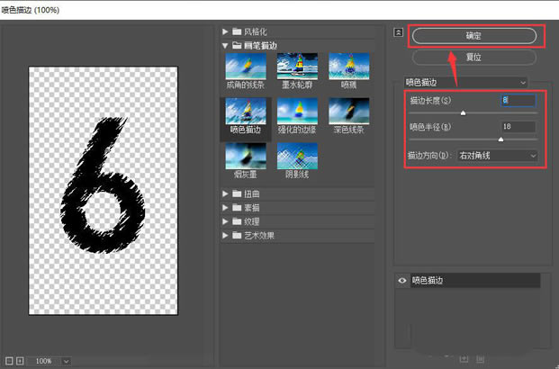This screenshot has height=369, width=559.
Task: Select the 喷色描边 filter thumbnail
Action: point(246,112)
